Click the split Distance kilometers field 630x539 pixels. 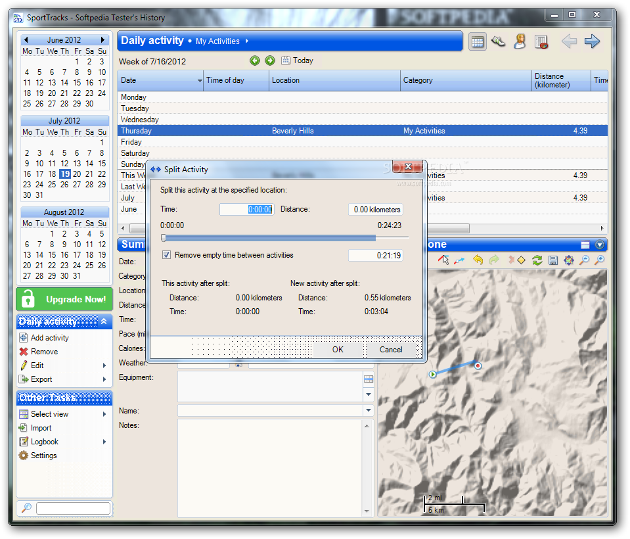pyautogui.click(x=376, y=210)
